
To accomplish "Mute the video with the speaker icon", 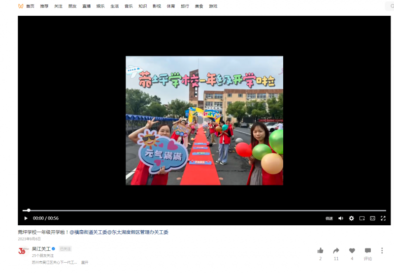I will [341, 218].
